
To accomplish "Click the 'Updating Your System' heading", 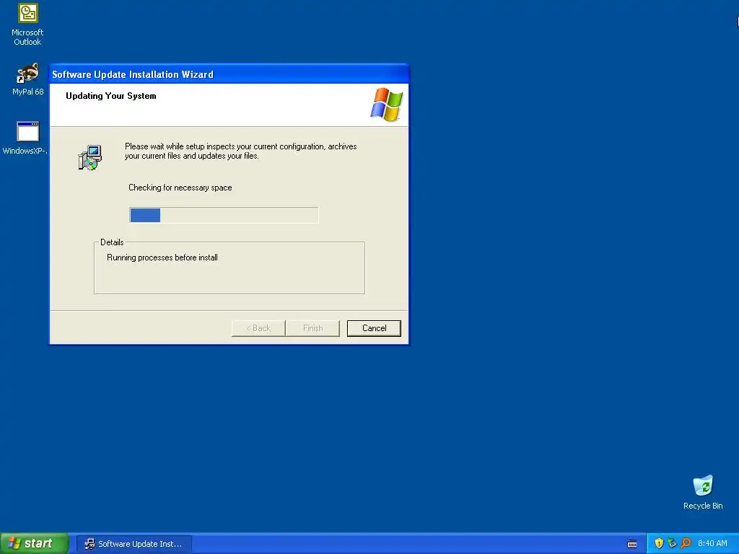I will pyautogui.click(x=110, y=96).
